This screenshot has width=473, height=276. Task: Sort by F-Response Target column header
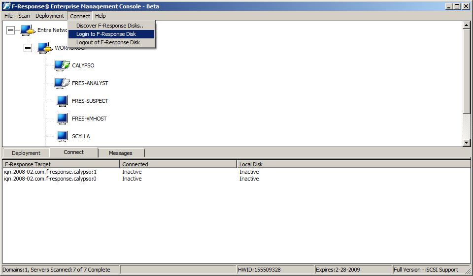(x=61, y=164)
